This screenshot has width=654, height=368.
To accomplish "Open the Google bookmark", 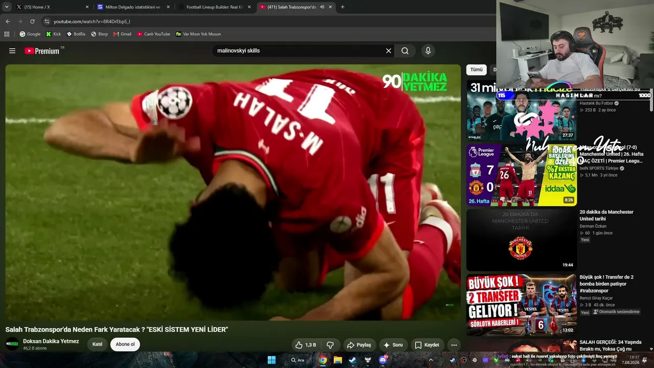I will pyautogui.click(x=30, y=34).
